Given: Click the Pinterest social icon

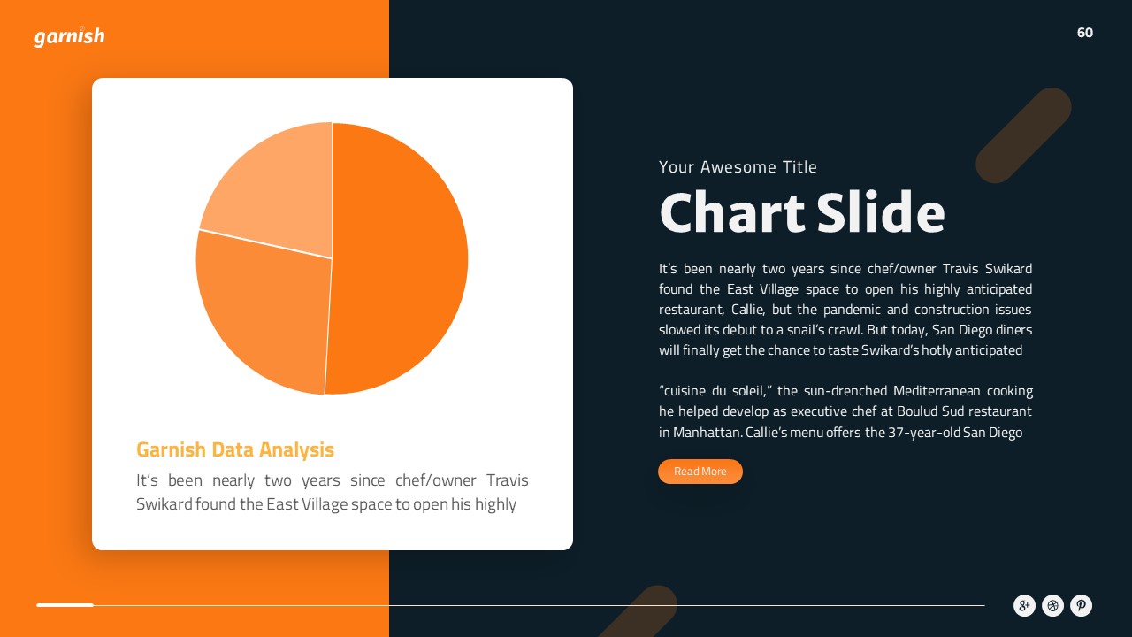Looking at the screenshot, I should (x=1081, y=606).
